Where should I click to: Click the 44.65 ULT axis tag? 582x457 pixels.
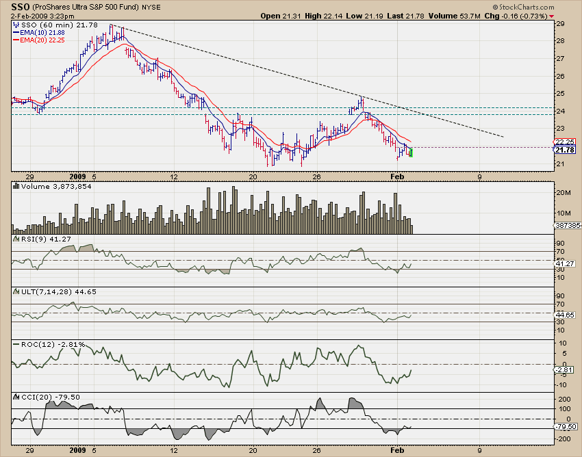[x=565, y=315]
